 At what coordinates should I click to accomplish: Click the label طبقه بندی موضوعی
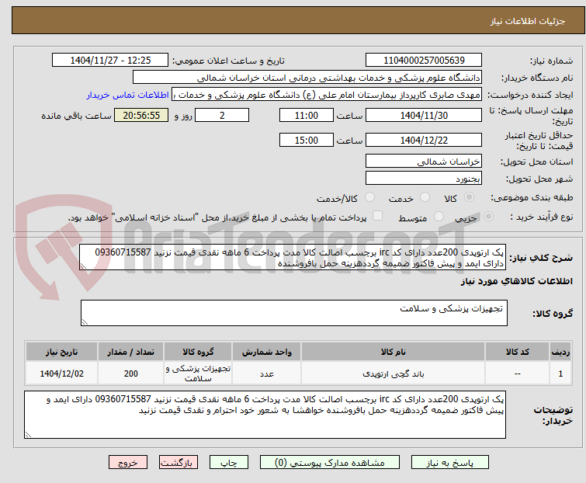(x=532, y=197)
